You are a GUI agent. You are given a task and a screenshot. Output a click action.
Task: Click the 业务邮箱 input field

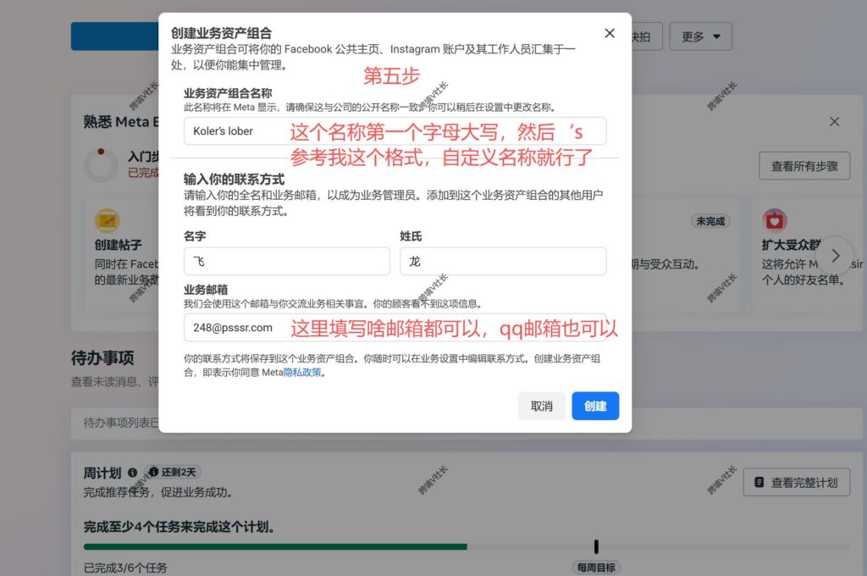[395, 328]
